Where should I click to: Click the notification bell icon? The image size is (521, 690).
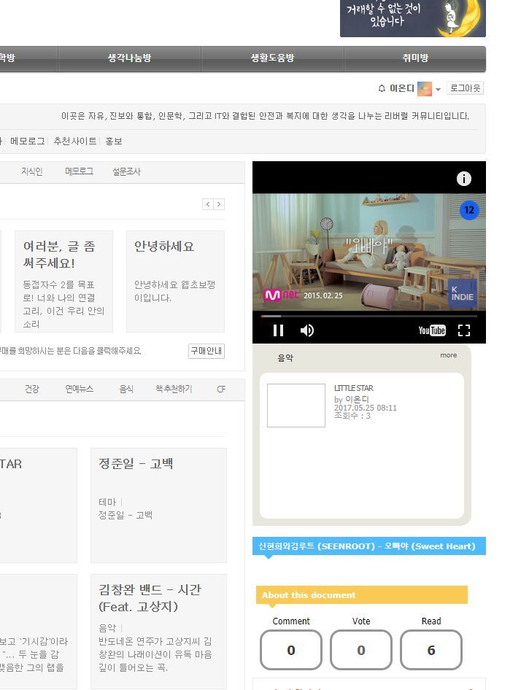382,88
